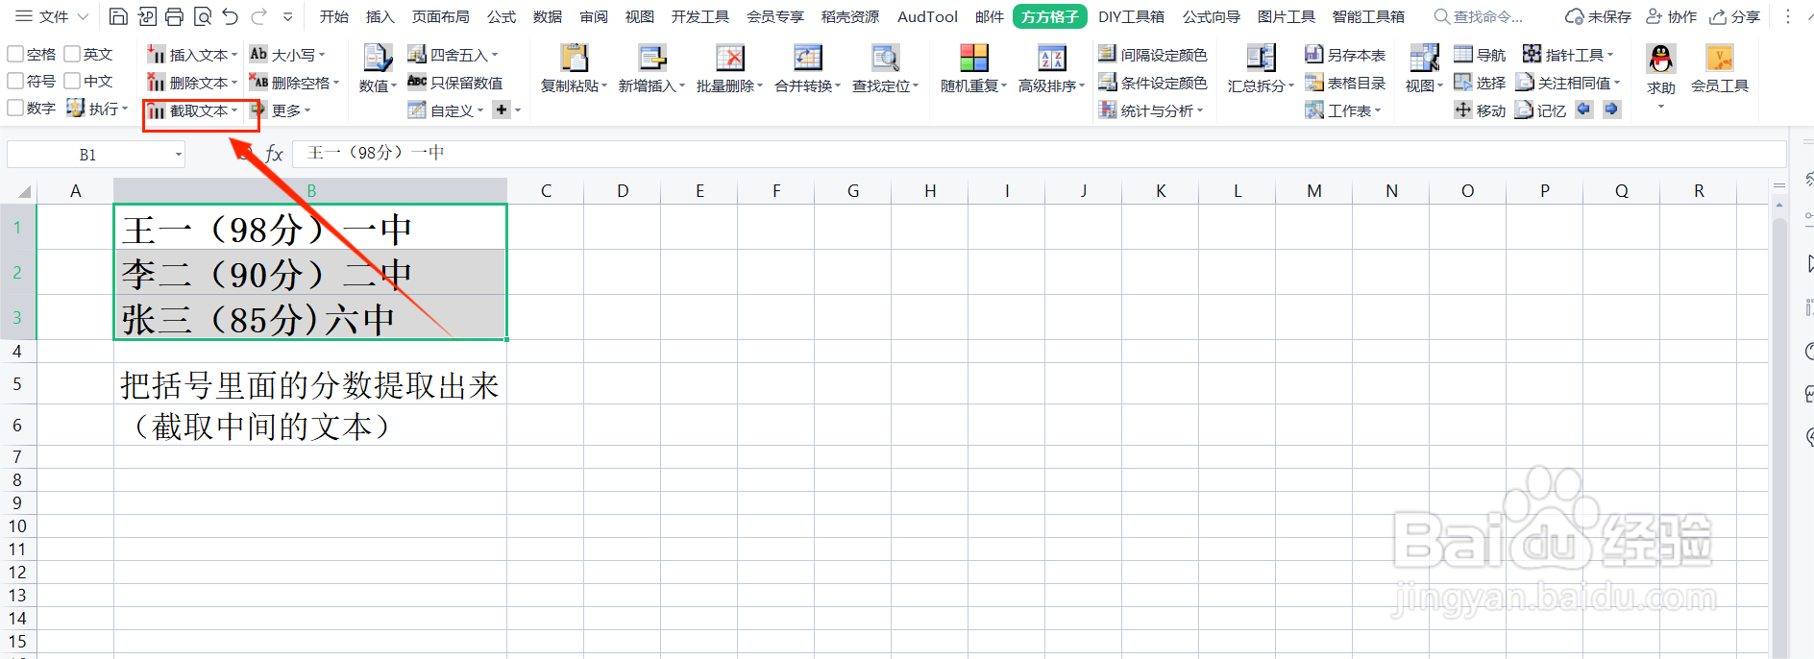
Task: Open the 新增插入 tool
Action: click(x=651, y=69)
